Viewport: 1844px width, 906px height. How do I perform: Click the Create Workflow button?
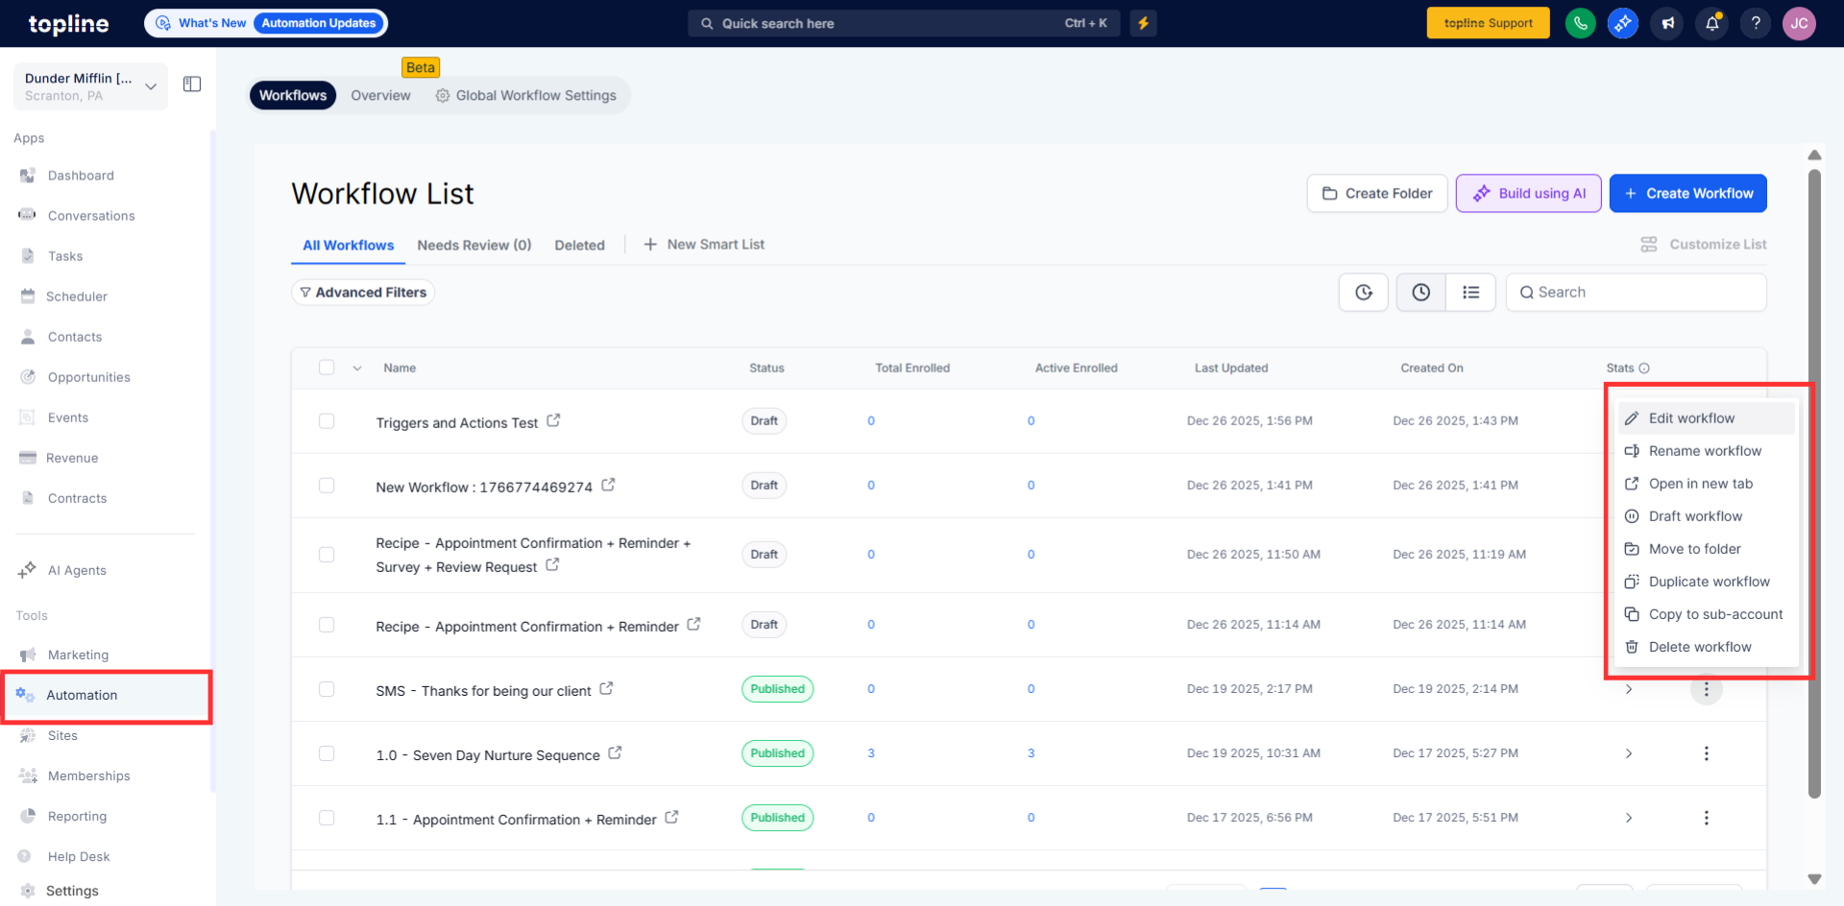pyautogui.click(x=1687, y=194)
